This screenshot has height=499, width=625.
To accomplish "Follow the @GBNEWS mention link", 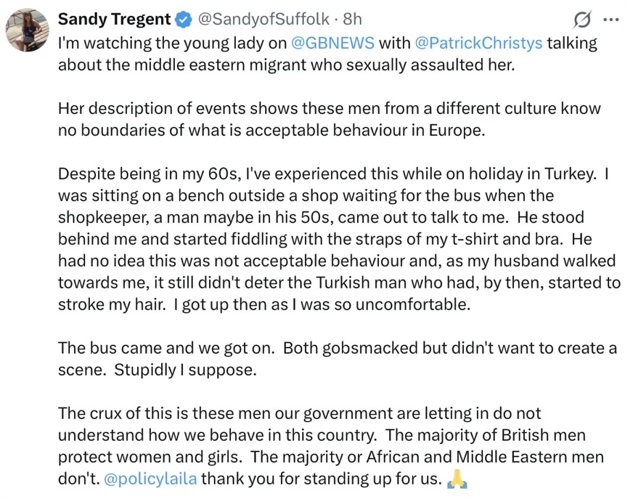I will coord(332,43).
